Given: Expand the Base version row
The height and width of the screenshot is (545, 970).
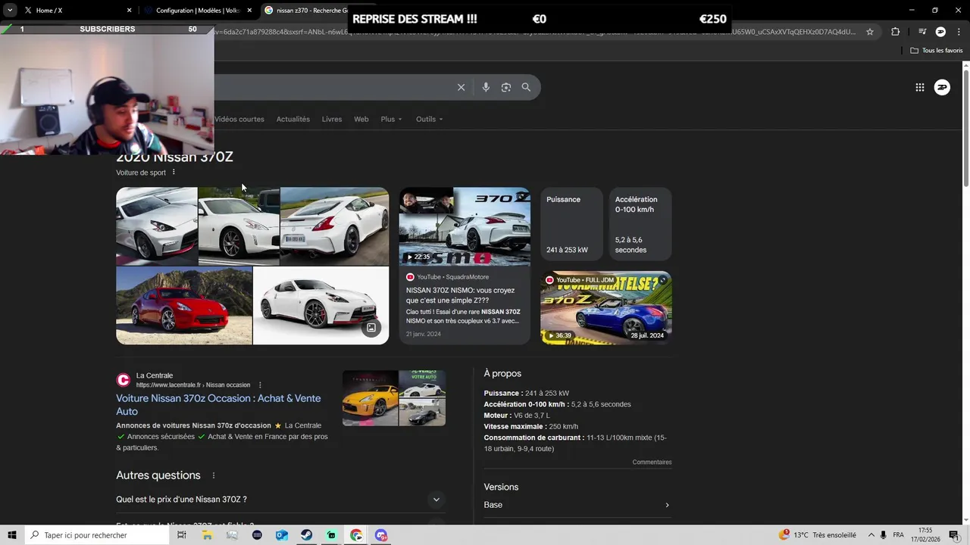Looking at the screenshot, I should 577,505.
